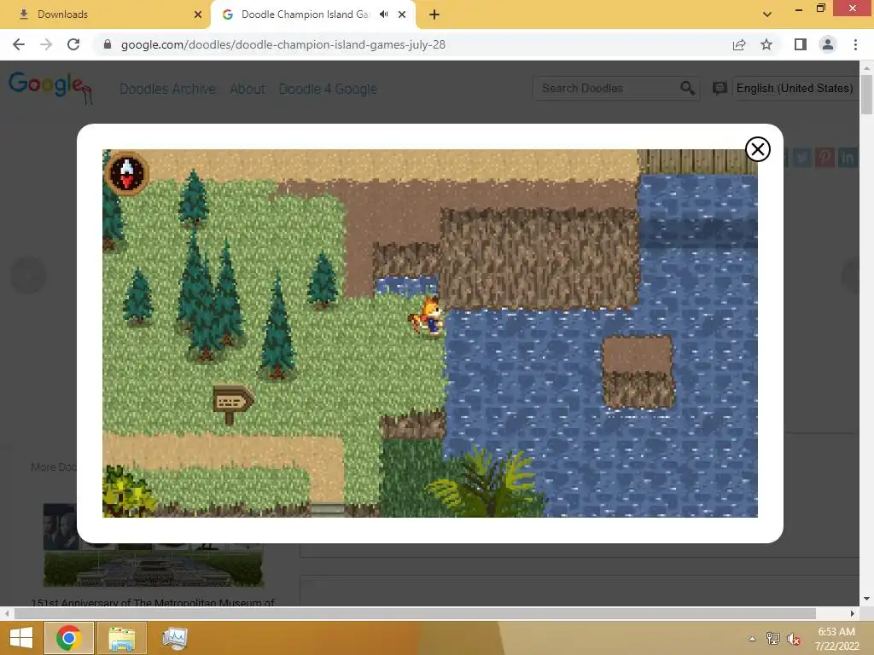Open the About link
The height and width of the screenshot is (655, 874).
[248, 89]
